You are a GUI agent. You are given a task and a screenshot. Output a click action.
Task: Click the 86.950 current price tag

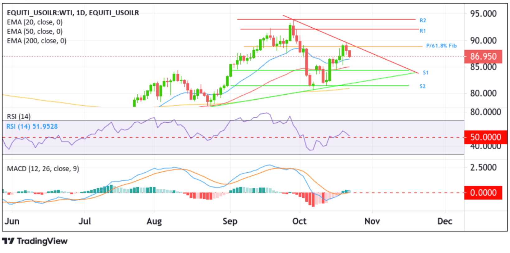click(483, 56)
